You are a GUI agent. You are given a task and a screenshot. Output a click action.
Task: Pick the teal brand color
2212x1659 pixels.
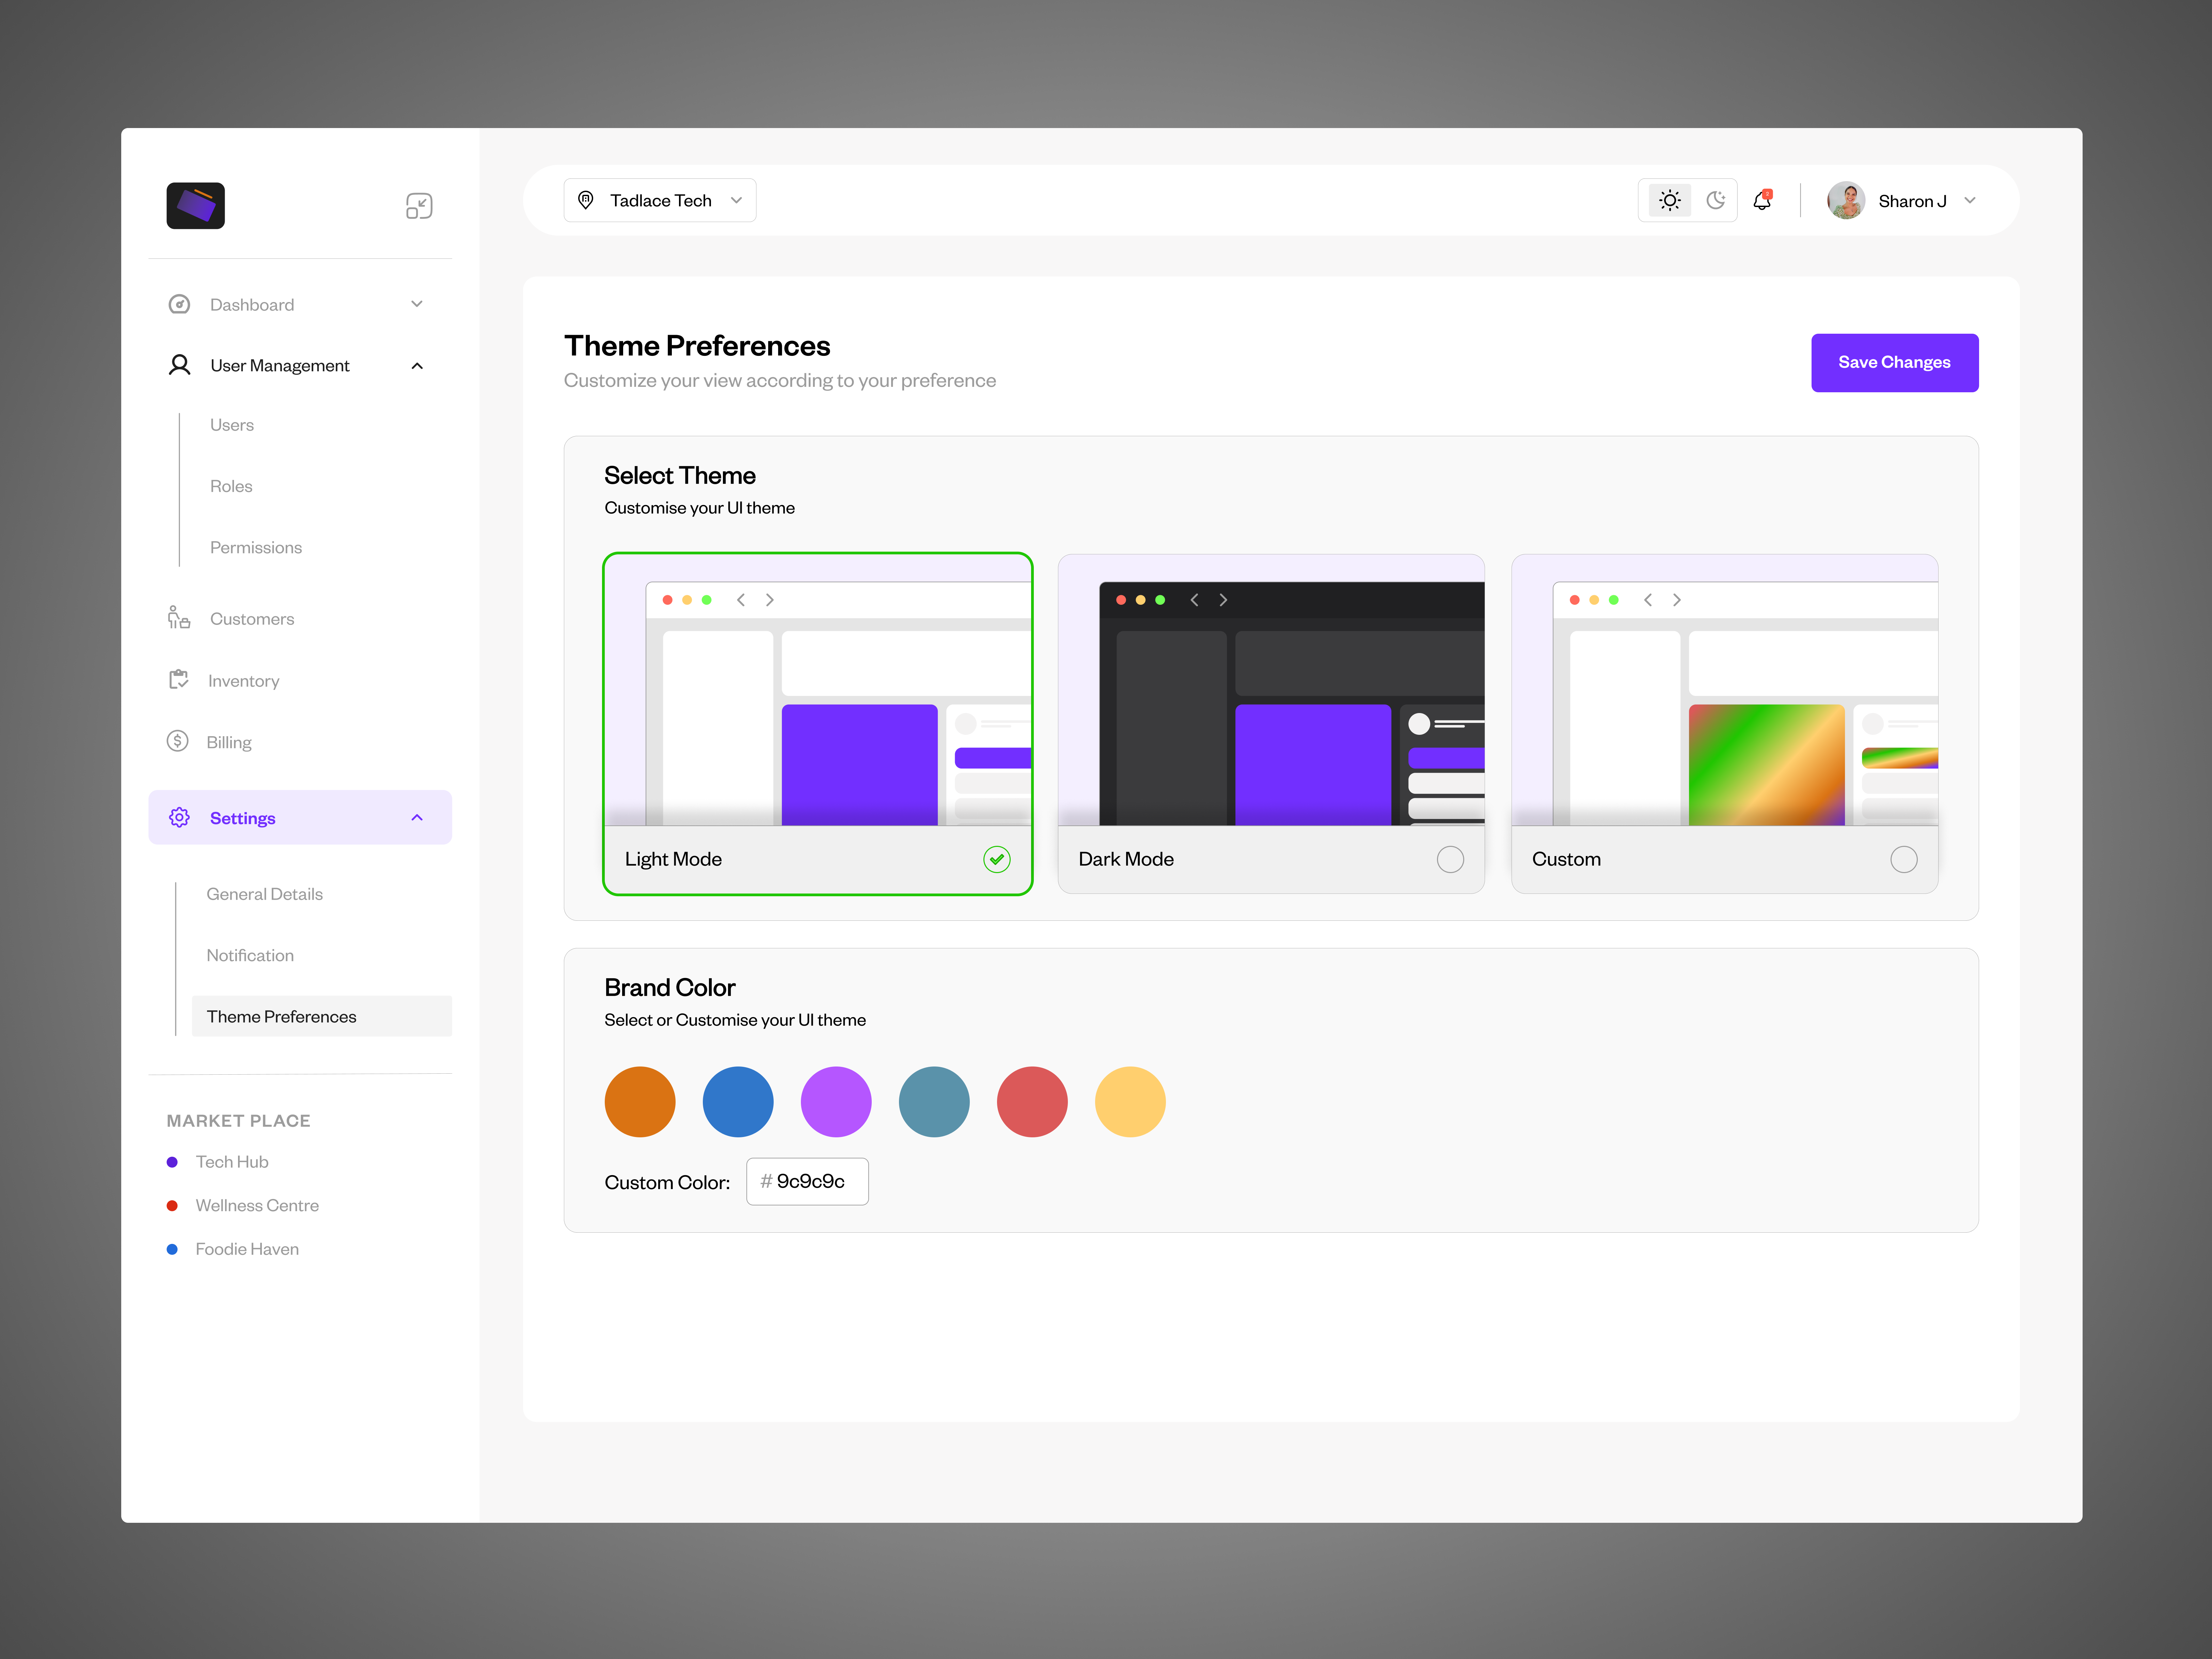point(934,1102)
